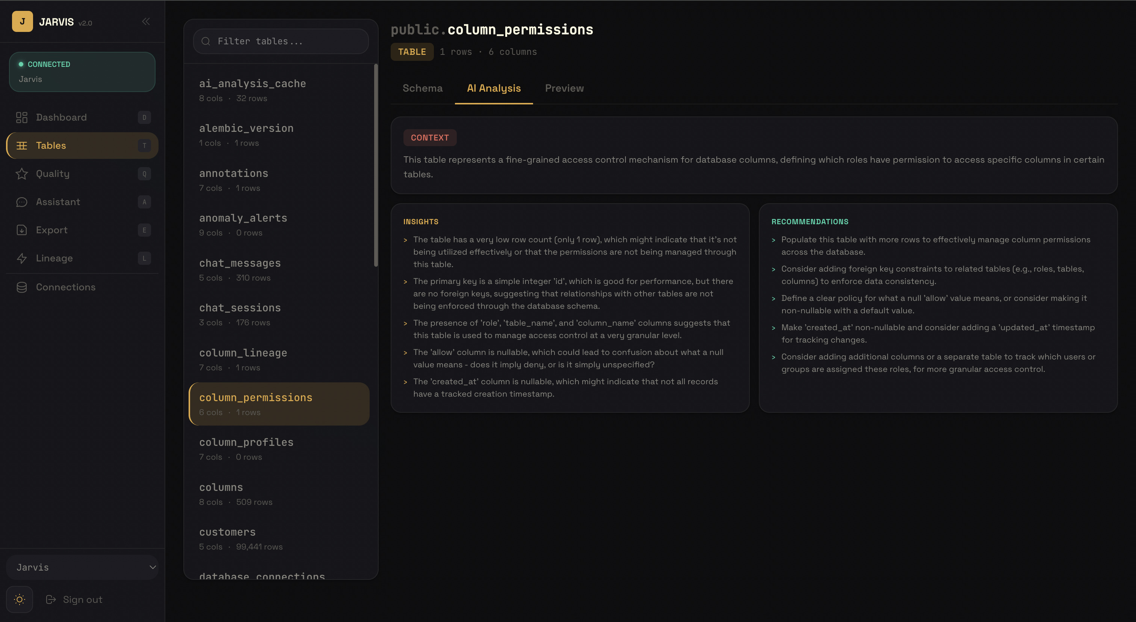Viewport: 1136px width, 622px height.
Task: Click the table list scrollbar
Action: tap(376, 165)
